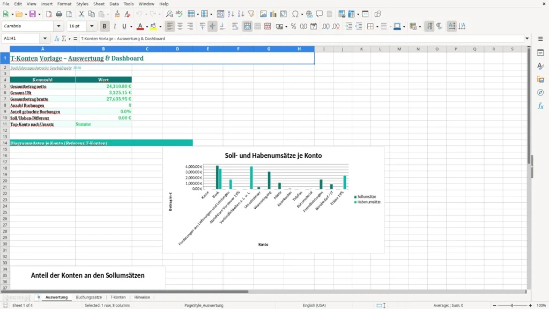The image size is (549, 309).
Task: Export the sheet directly as PDF
Action: 49,14
